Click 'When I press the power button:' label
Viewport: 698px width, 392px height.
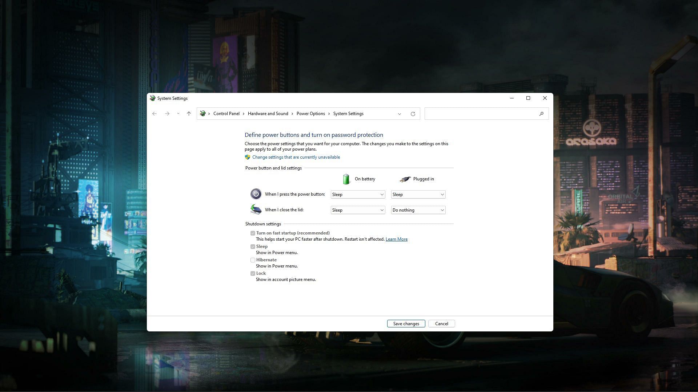tap(295, 194)
